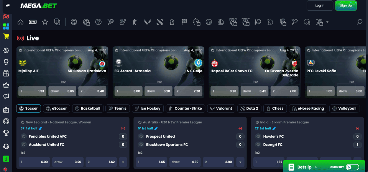Click the search magnifier icon
Image resolution: width=368 pixels, height=172 pixels.
359,22
